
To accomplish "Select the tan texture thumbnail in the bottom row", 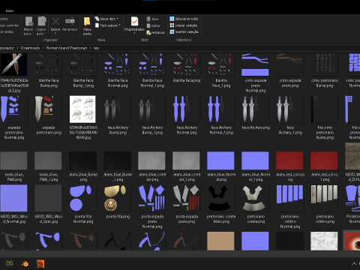I will coord(220,241).
